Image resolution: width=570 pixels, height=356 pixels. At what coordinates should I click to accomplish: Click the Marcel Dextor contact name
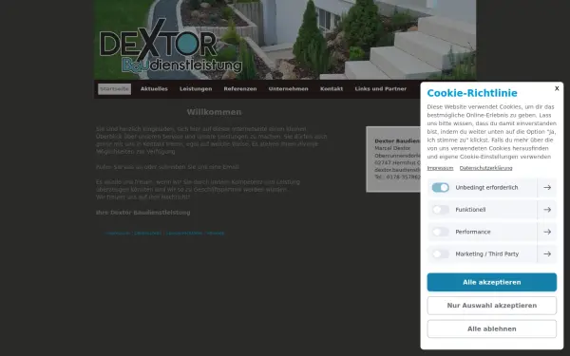click(392, 148)
